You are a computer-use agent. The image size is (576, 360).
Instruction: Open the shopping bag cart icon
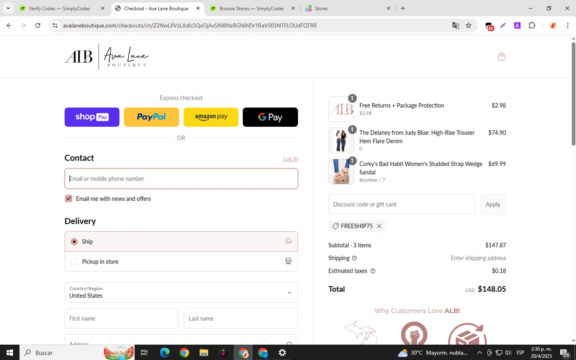502,56
